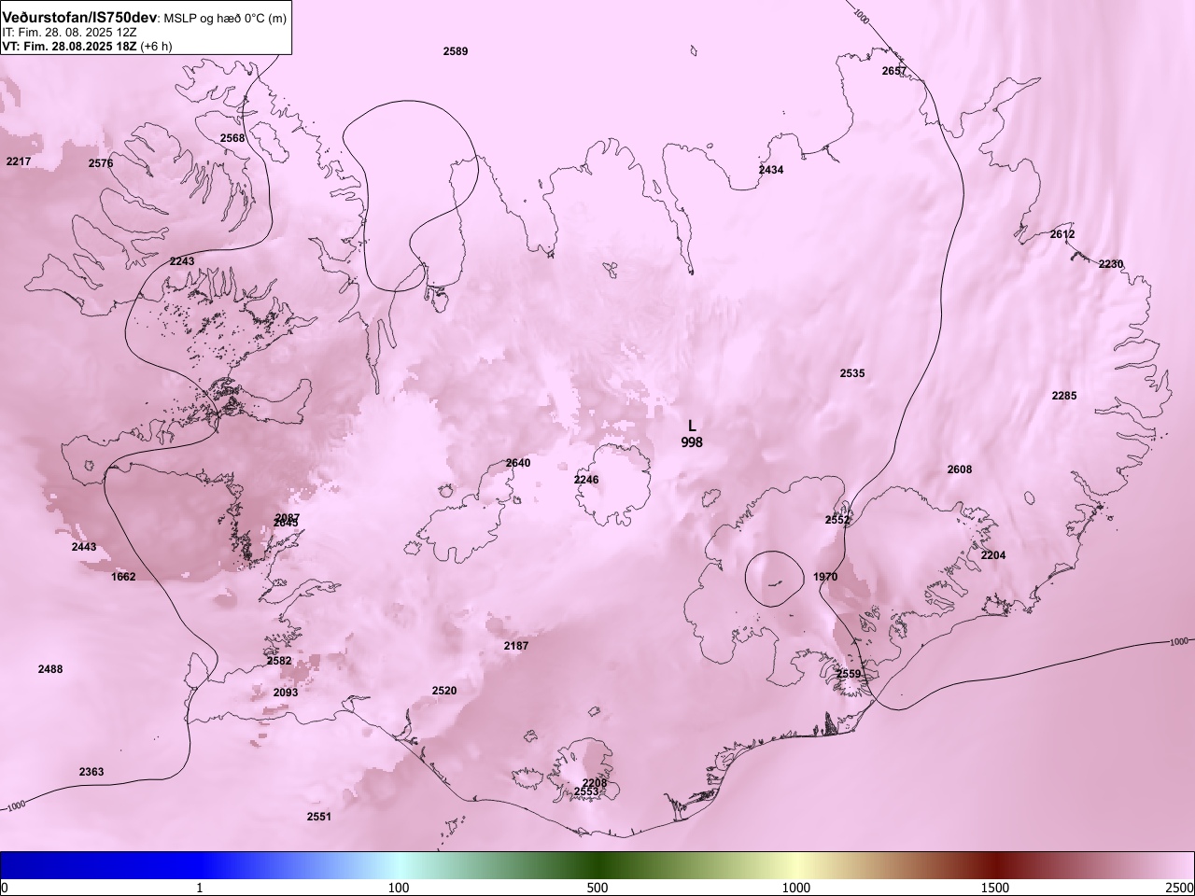This screenshot has width=1195, height=896.
Task: Click the 2559 height value
Action: [x=849, y=674]
